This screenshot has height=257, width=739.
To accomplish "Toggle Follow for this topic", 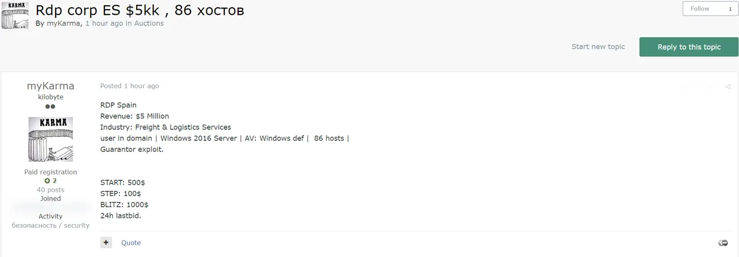I will tap(700, 9).
